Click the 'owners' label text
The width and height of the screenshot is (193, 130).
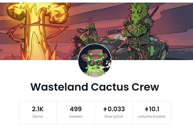76,116
